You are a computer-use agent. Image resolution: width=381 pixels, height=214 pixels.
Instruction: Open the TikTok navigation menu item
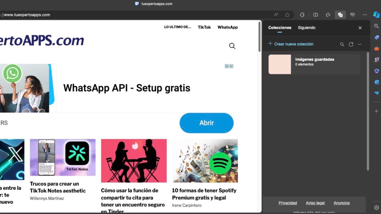[x=204, y=27]
